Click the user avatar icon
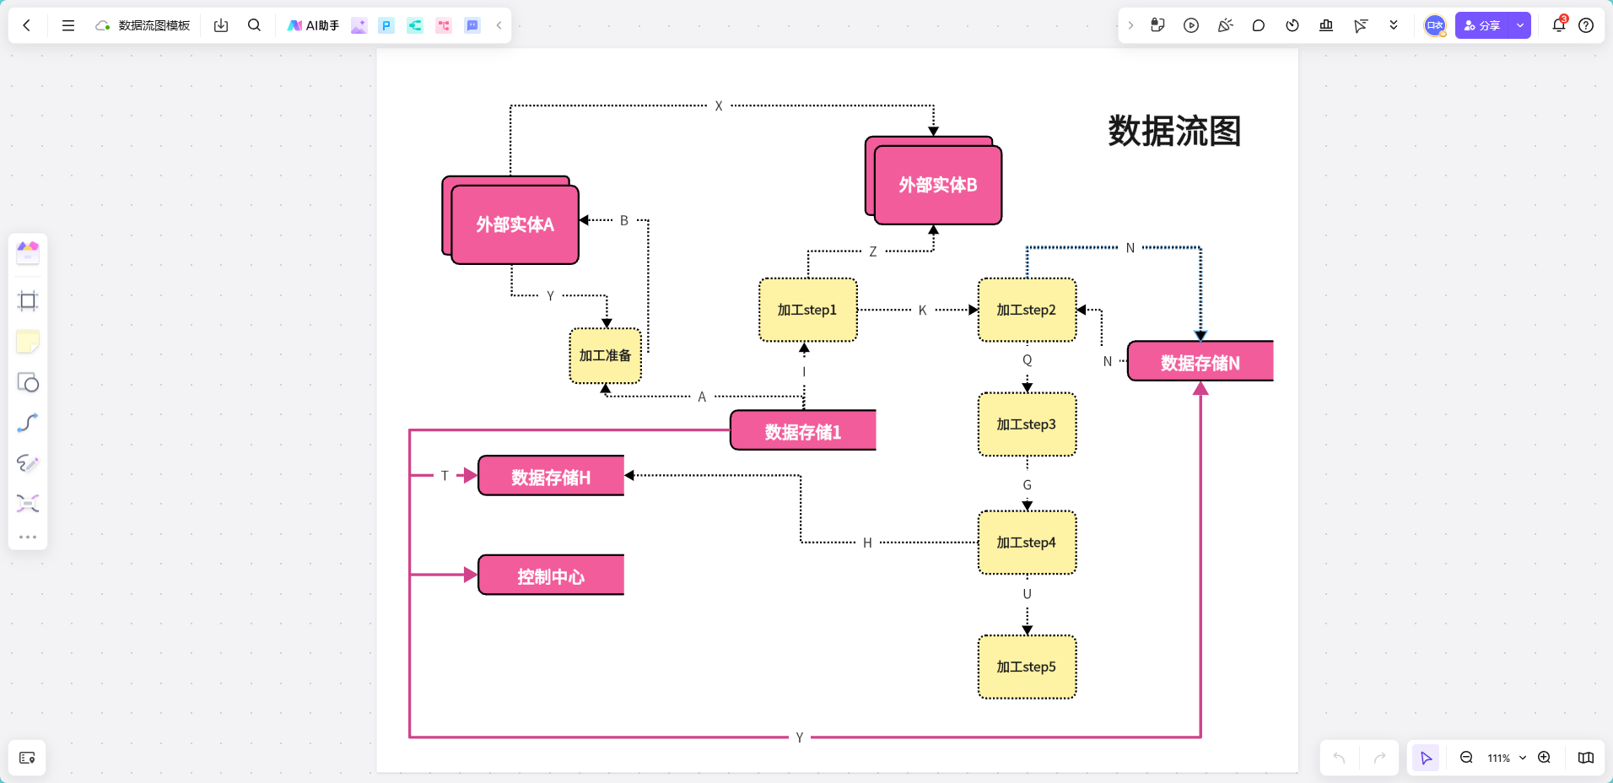 point(1435,25)
